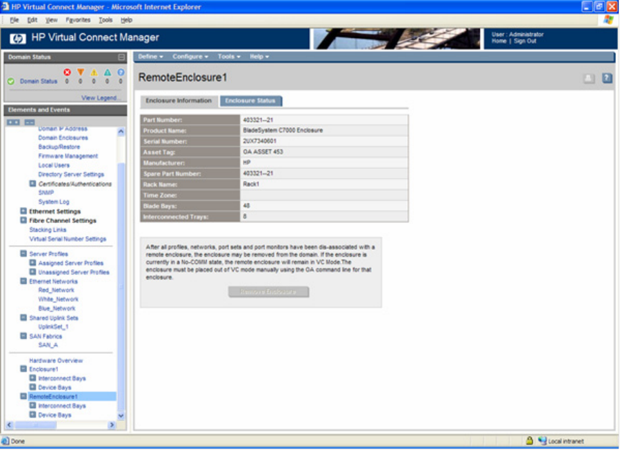Open Virtual Serial Number Settings
620x450 pixels.
point(68,239)
